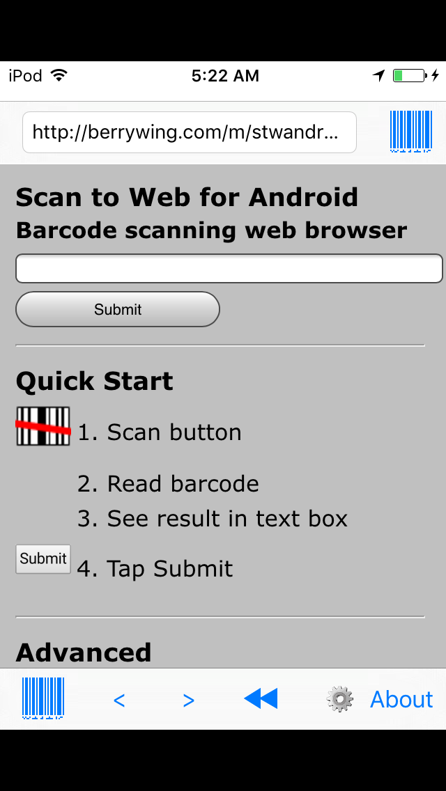Tap small Submit image beside Tap Submit
This screenshot has width=446, height=791.
coord(43,559)
